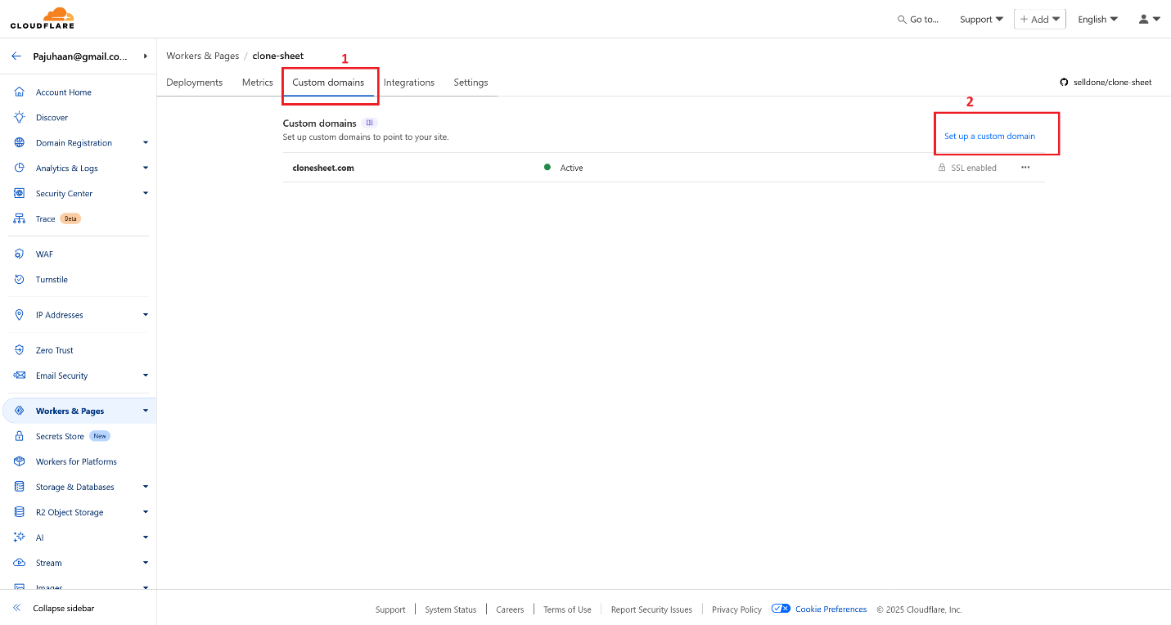Screen dimensions: 1171x625
Task: Click Collapse sidebar label
Action: (64, 609)
